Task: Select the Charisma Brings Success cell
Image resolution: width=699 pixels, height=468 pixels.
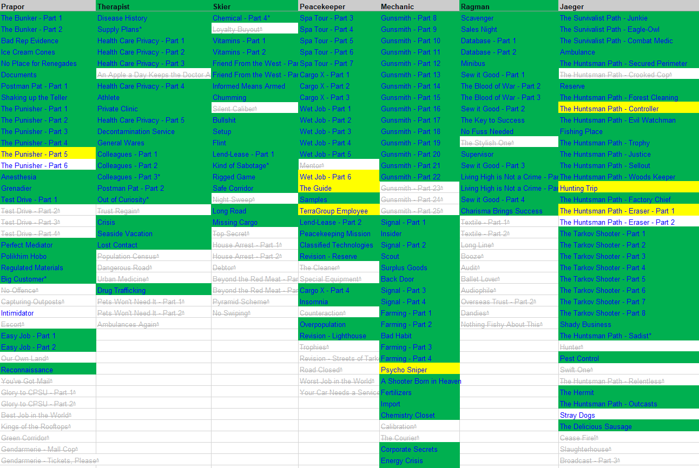Action: pyautogui.click(x=509, y=211)
